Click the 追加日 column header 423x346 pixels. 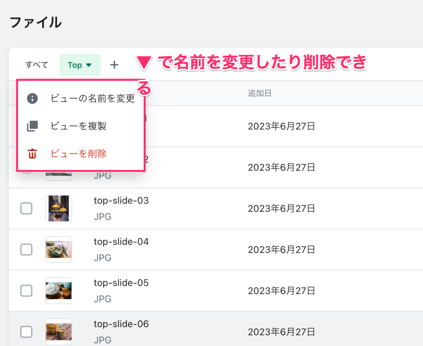259,93
